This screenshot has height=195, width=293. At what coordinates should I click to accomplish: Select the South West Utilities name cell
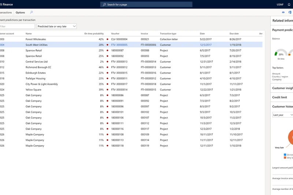pos(36,45)
